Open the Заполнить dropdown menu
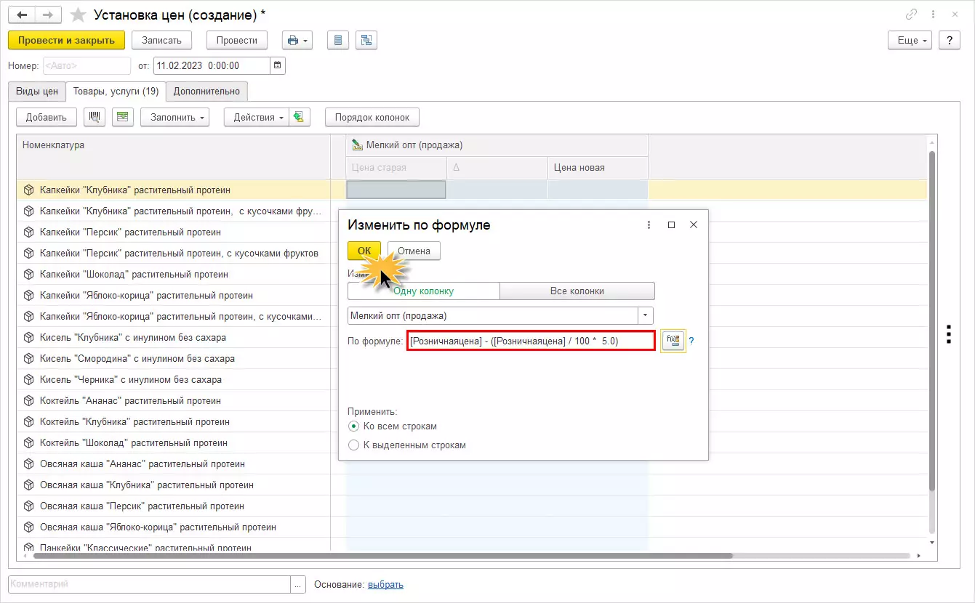Screen dimensions: 975x603 coord(174,117)
